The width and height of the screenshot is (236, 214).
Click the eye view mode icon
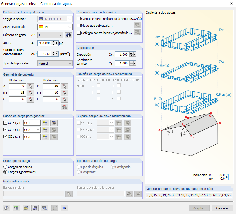tap(64, 208)
